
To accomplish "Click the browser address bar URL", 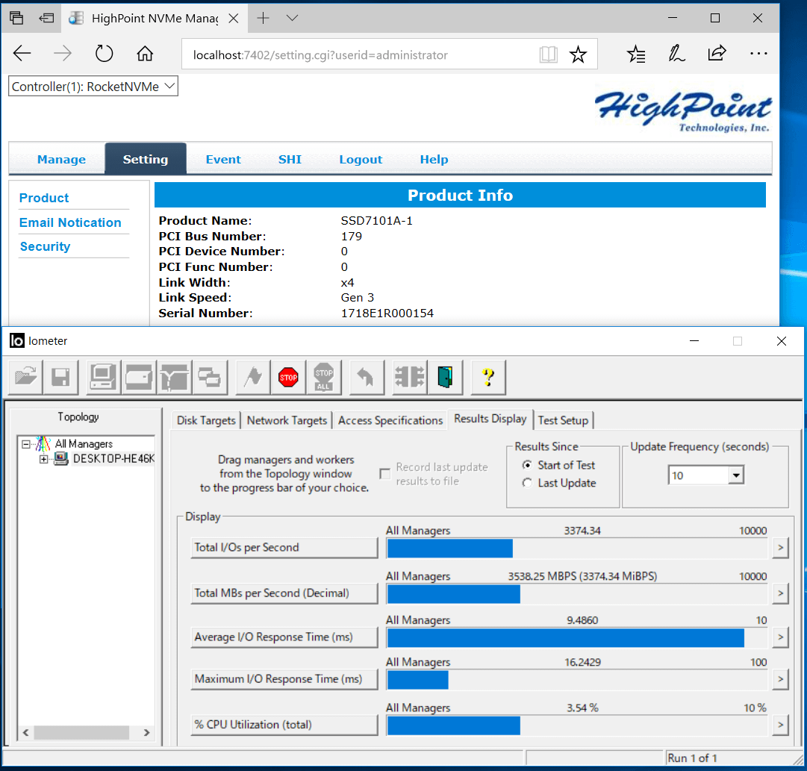I will 320,55.
